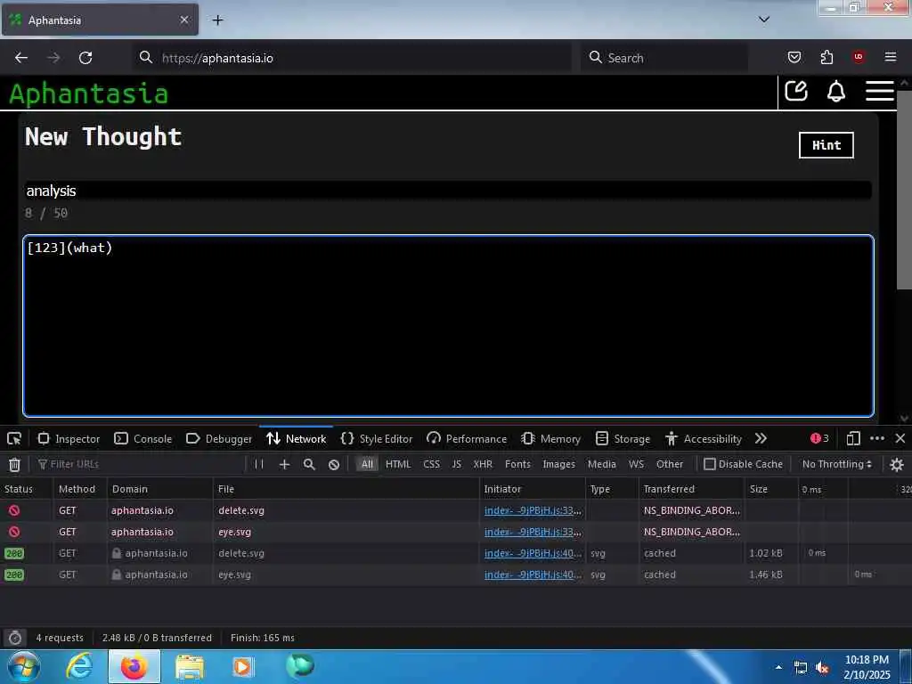Add new request with plus icon

[284, 464]
